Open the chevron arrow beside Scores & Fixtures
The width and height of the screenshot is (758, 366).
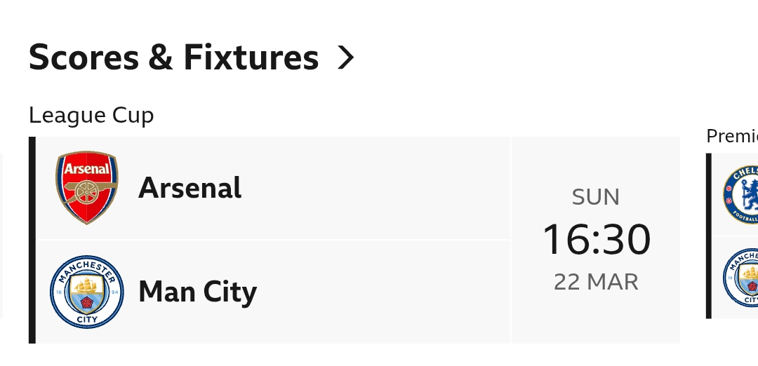coord(345,57)
